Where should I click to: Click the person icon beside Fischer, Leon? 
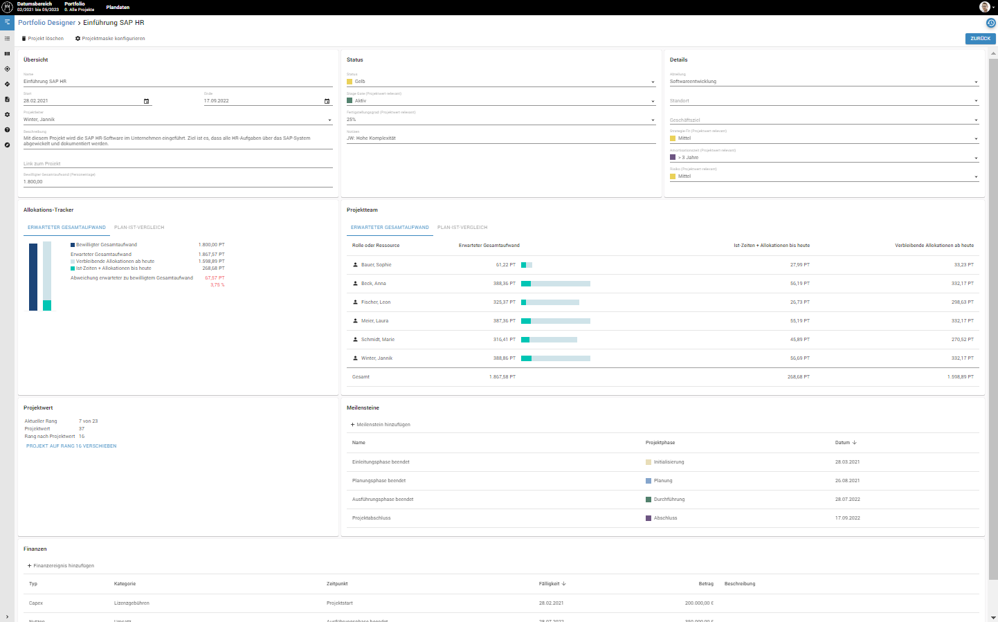coord(355,302)
